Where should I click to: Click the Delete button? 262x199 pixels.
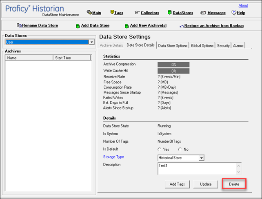point(234,184)
